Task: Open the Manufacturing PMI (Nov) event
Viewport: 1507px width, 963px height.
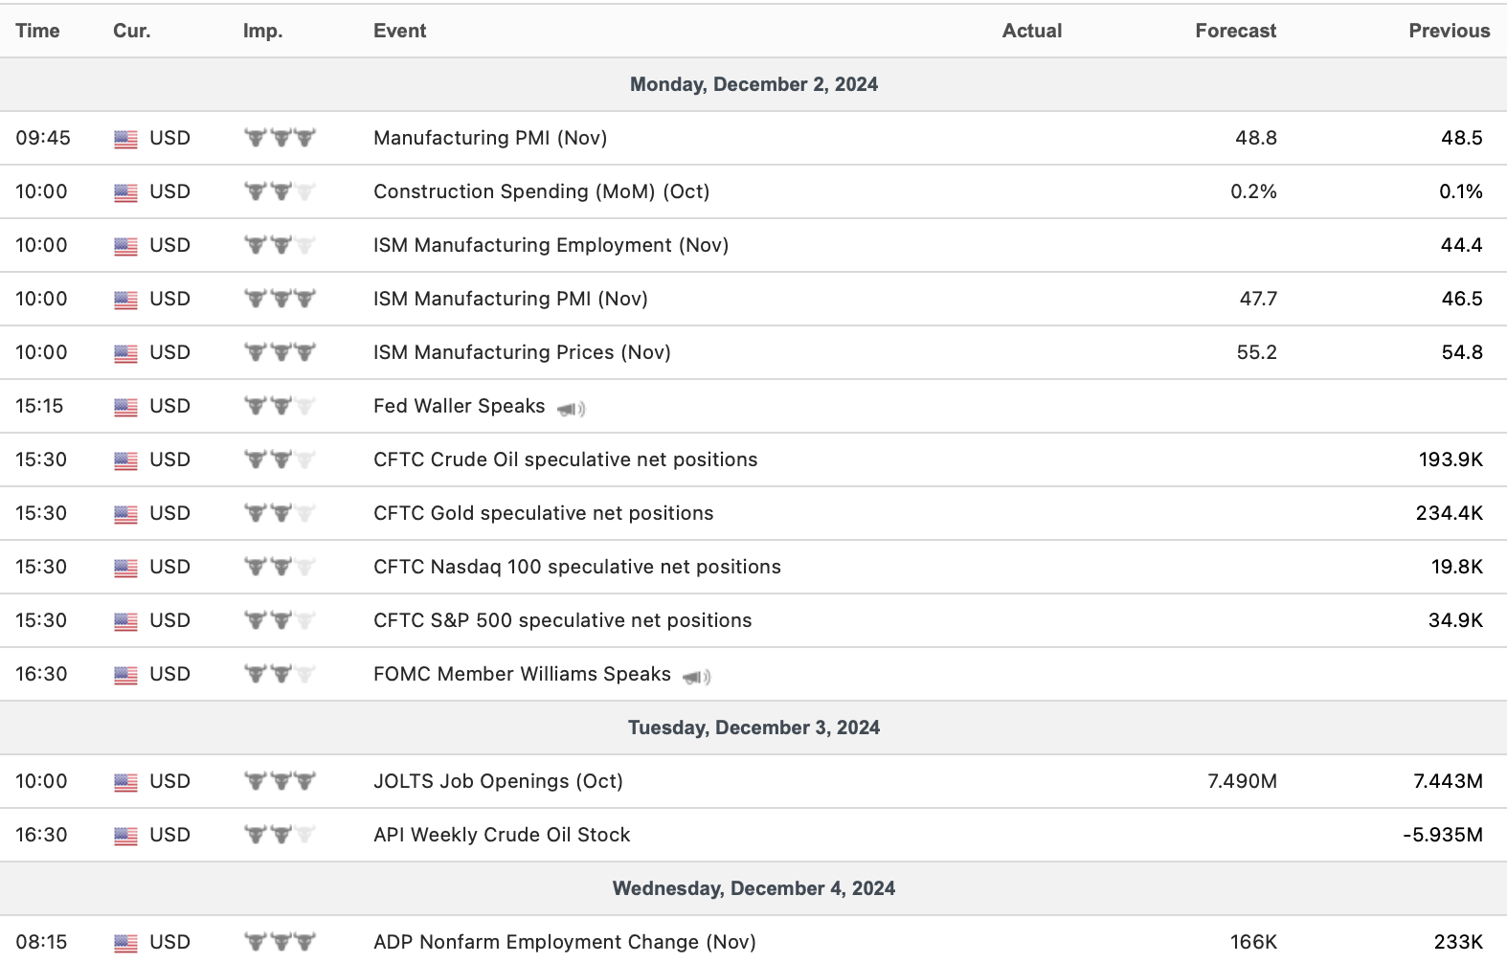Action: 490,138
